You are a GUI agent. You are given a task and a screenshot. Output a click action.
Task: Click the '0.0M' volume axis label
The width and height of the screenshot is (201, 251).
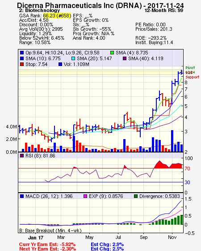[x=11, y=152]
